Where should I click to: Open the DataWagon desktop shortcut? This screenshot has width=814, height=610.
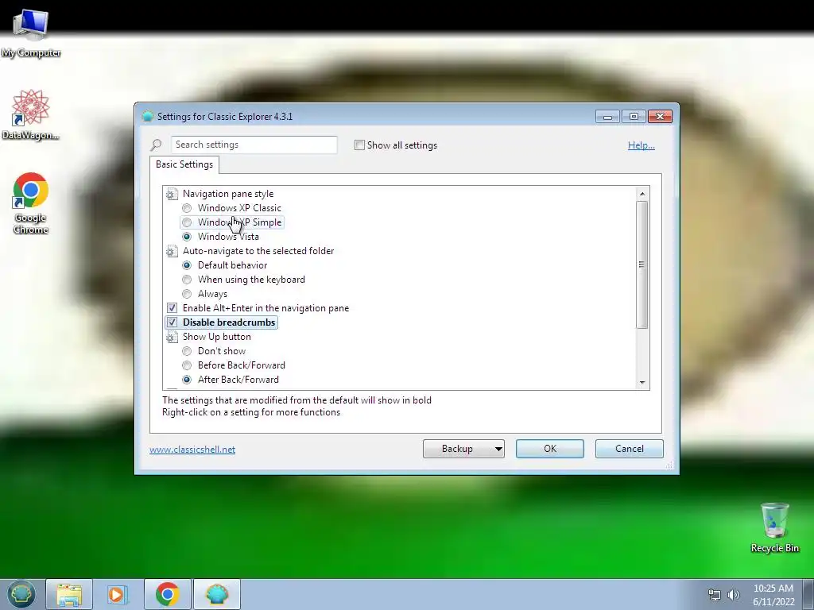31,114
